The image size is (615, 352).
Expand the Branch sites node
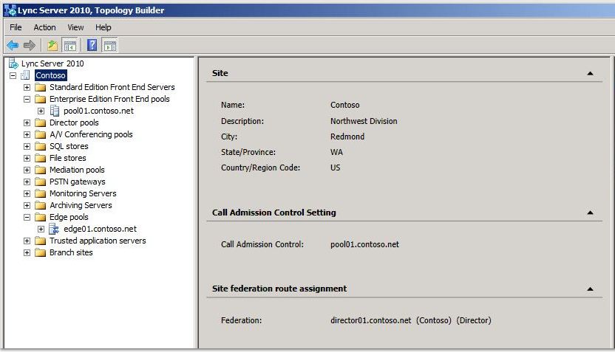pyautogui.click(x=27, y=252)
